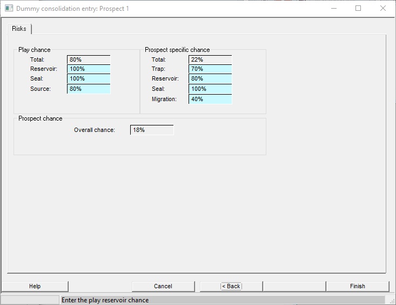
Task: Click the Play chance Source field
Action: tap(89, 89)
